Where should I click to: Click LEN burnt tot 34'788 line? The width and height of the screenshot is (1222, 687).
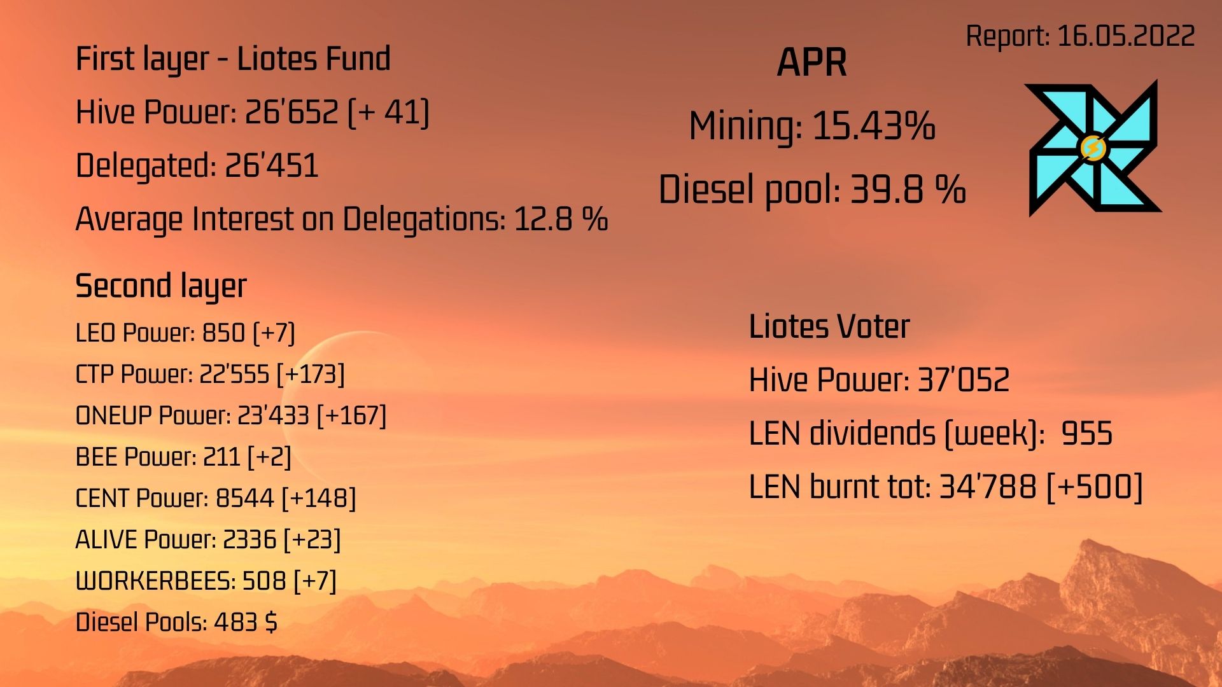coord(946,487)
